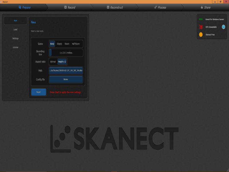229x172 pixels.
Task: Click 'Kinect for Windows Sensor' text
Action: (x=215, y=19)
